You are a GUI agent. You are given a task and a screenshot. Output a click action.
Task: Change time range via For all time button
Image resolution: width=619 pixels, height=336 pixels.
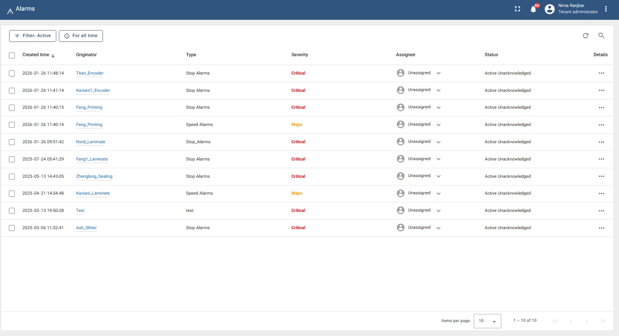click(81, 36)
